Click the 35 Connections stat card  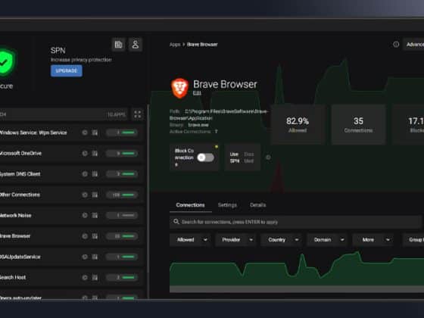tap(358, 124)
